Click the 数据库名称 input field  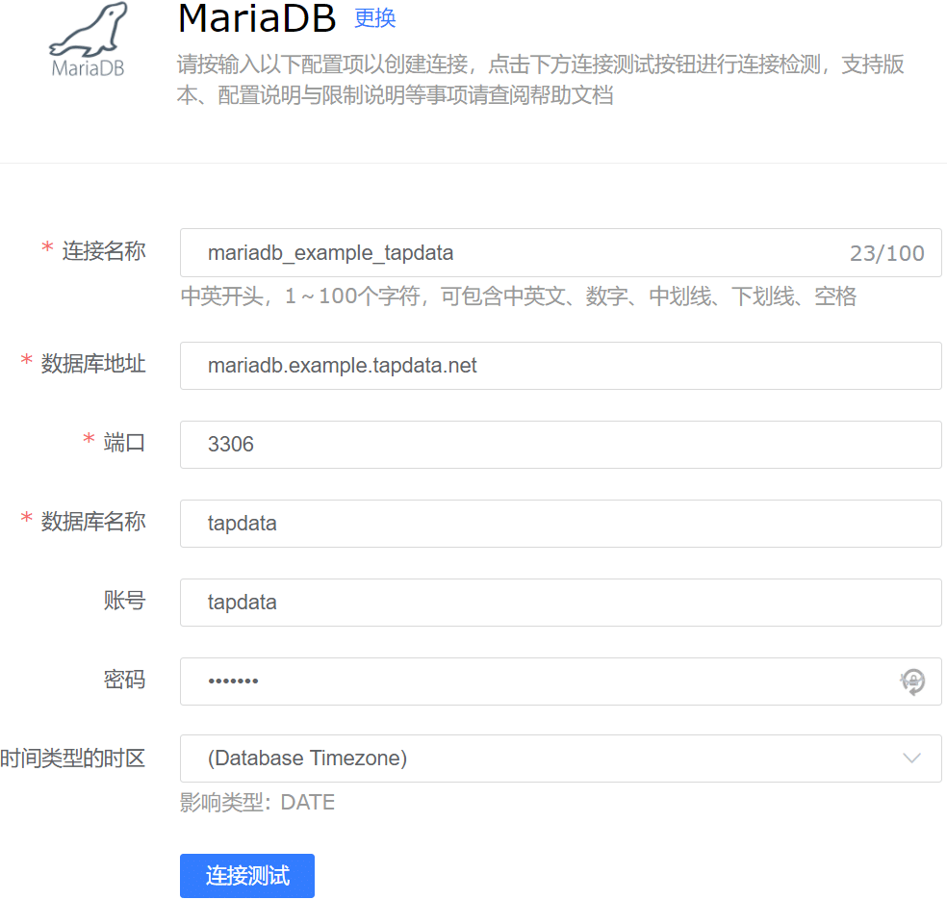[x=560, y=524]
